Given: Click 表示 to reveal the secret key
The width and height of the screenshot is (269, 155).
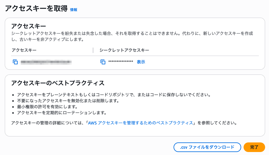Looking at the screenshot, I should 141,62.
